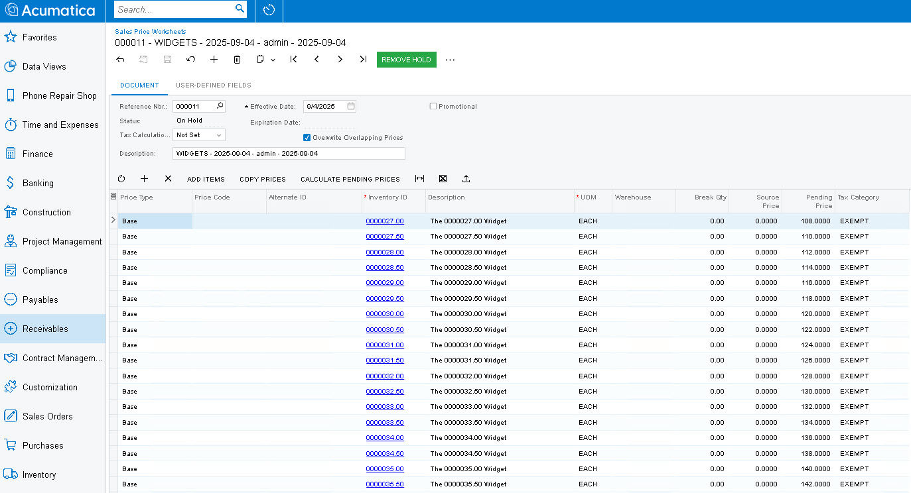
Task: Open inventory item link 0000027.00
Action: coord(385,221)
